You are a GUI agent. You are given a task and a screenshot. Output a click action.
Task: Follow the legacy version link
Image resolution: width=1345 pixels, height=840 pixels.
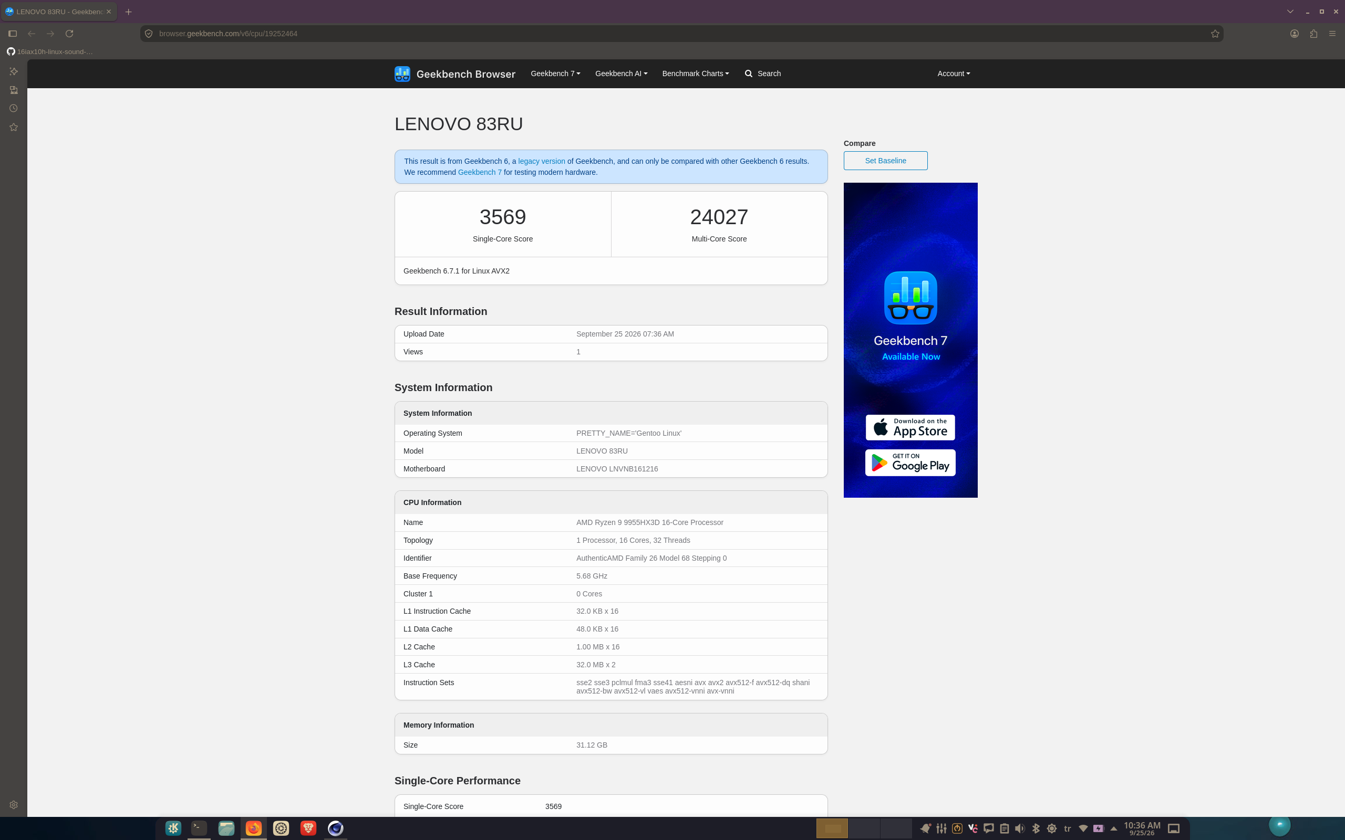pos(541,161)
